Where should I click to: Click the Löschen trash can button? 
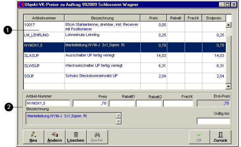pos(75,137)
